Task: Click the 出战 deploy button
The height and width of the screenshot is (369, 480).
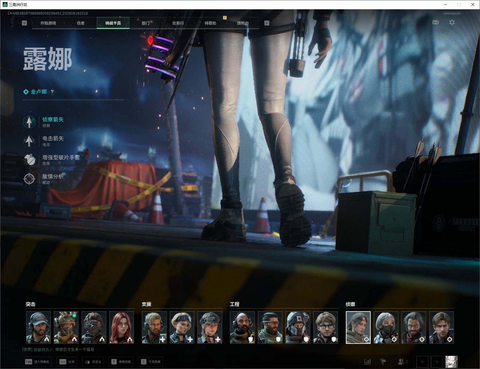Action: [x=67, y=362]
